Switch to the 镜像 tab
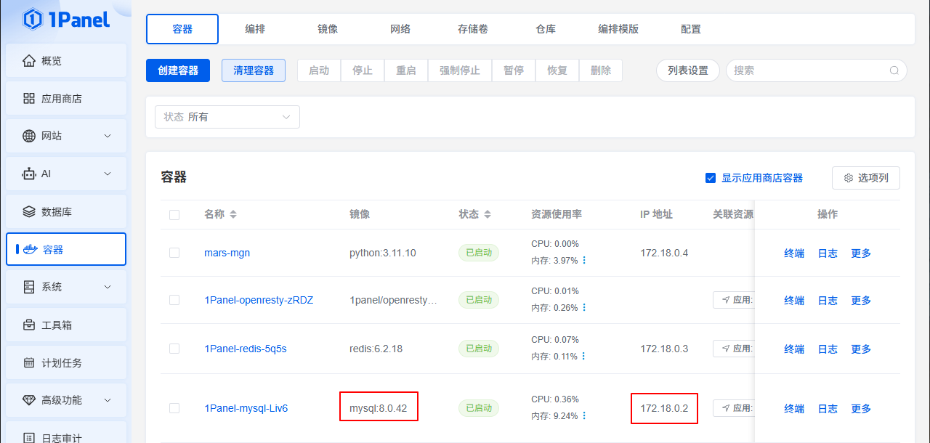This screenshot has width=930, height=443. (x=328, y=29)
